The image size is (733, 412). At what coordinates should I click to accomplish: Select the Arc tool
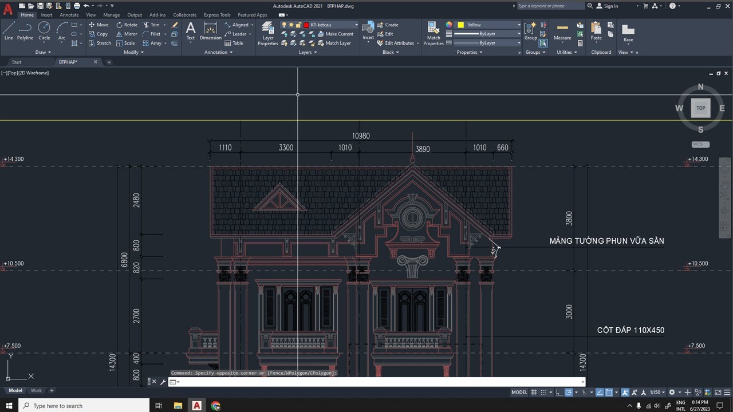tap(61, 31)
